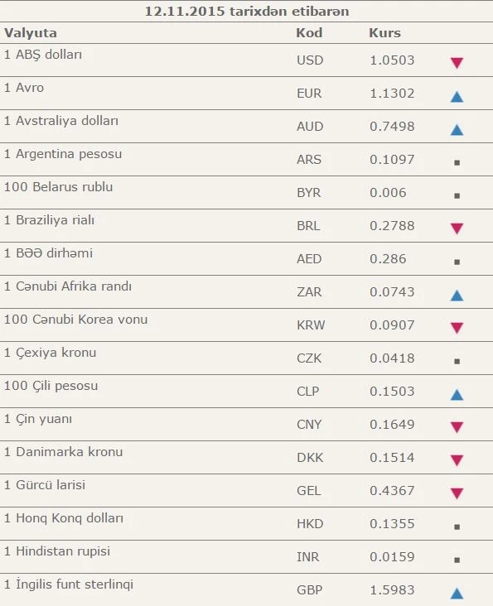Screen dimensions: 493x606
Task: Click the 1.1302 rate value for EUR
Action: [392, 94]
